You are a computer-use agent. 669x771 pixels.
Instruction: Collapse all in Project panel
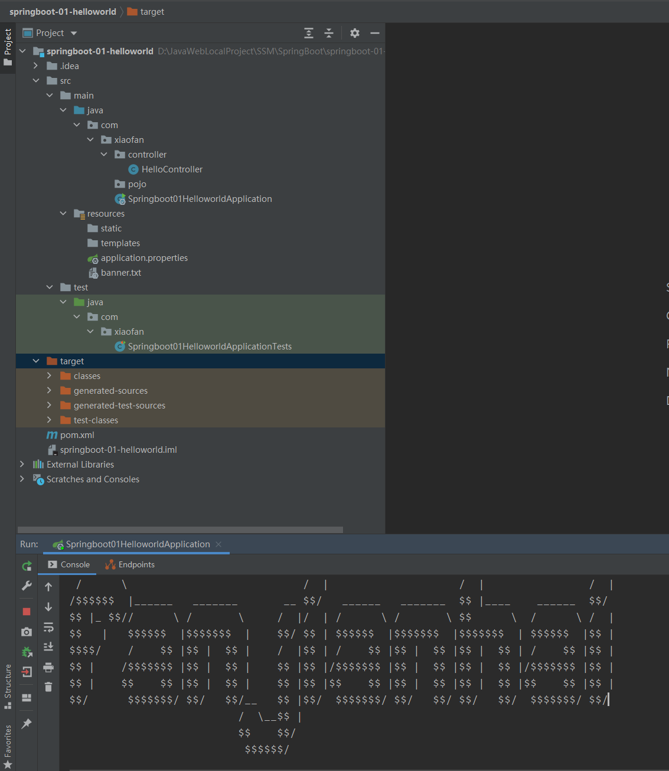tap(329, 33)
